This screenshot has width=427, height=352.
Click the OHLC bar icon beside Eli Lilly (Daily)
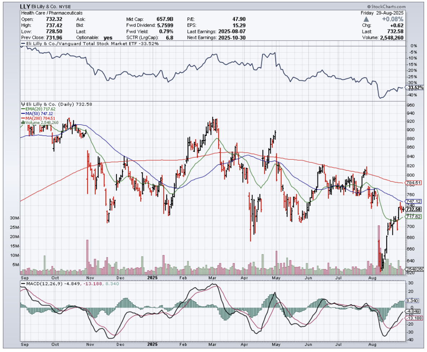(23, 104)
